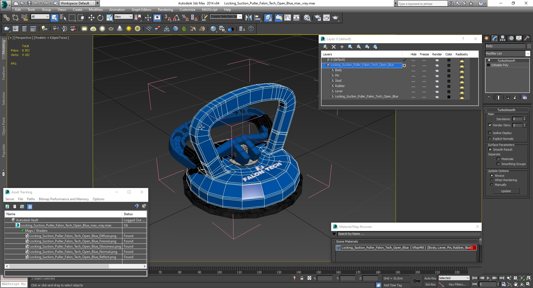Click the sun light icon
This screenshot has height=288, width=533.
tap(129, 29)
